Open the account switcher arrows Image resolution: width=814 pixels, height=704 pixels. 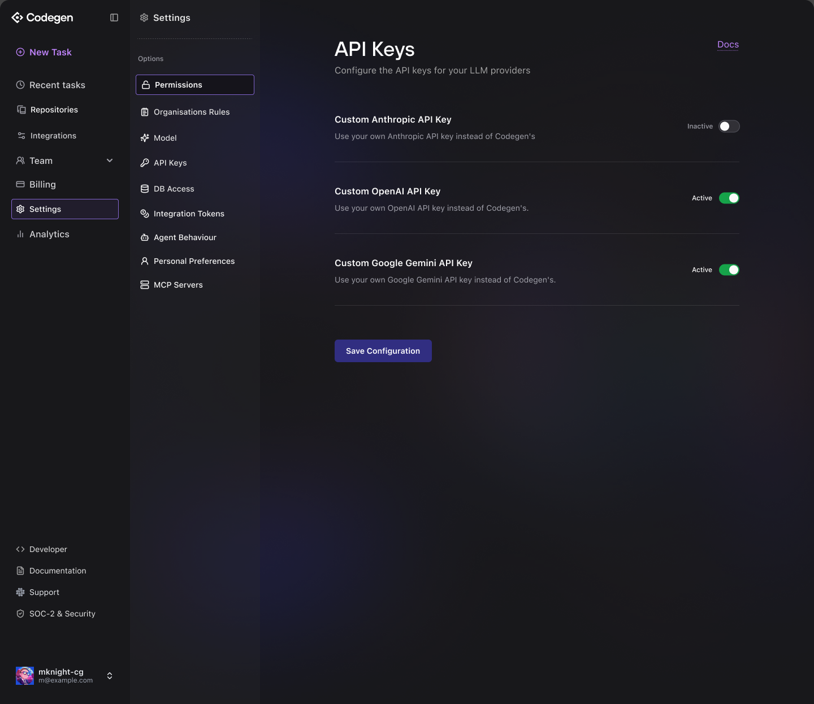[110, 676]
